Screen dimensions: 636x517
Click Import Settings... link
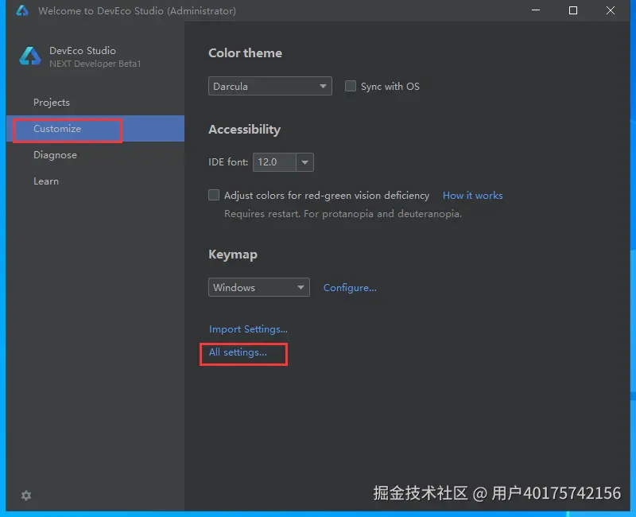pyautogui.click(x=248, y=329)
